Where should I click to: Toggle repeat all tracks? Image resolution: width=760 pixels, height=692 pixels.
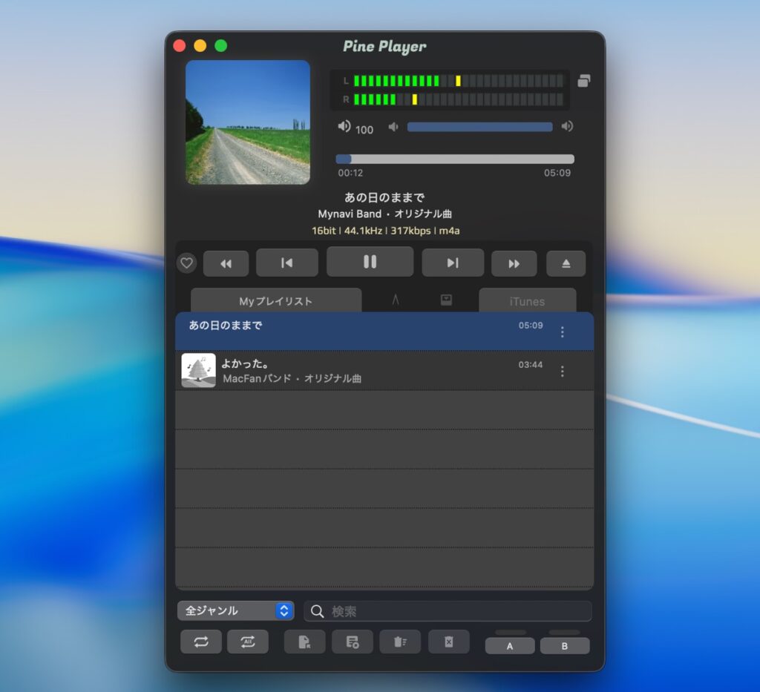pyautogui.click(x=248, y=642)
